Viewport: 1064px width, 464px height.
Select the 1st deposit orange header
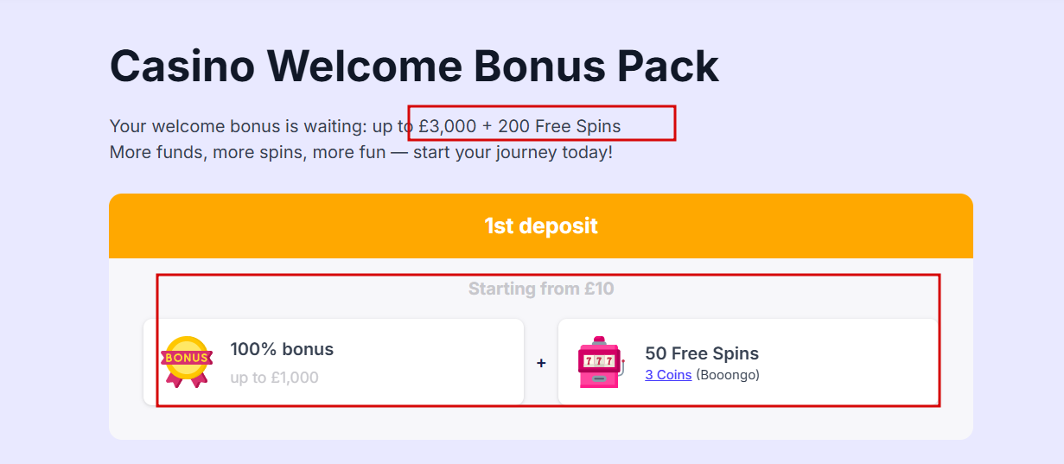(x=541, y=226)
